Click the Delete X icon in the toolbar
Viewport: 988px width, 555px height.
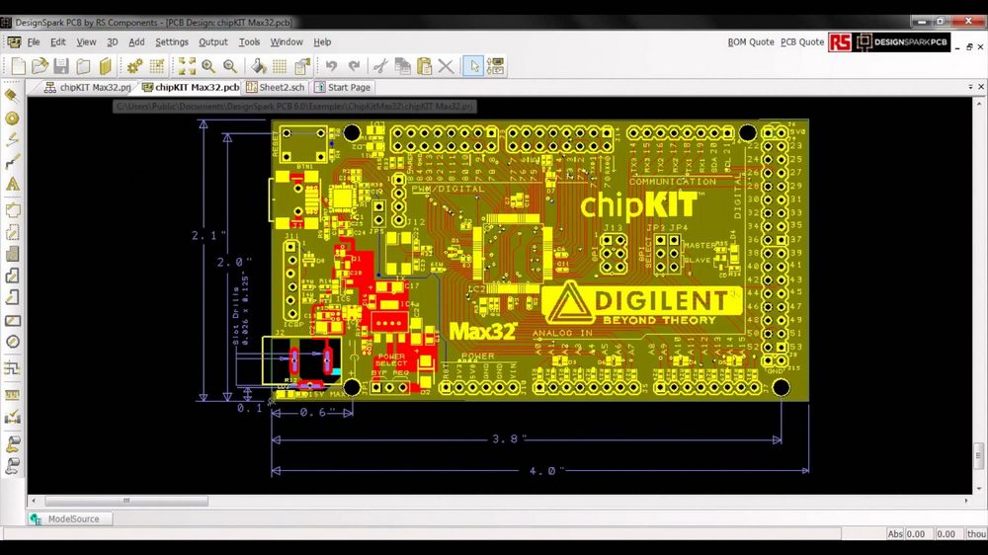pyautogui.click(x=447, y=66)
